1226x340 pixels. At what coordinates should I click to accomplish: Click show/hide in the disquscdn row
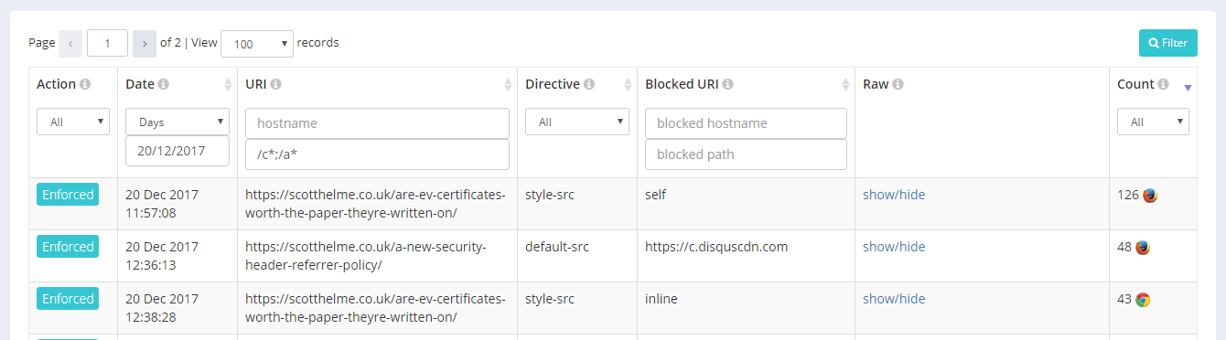pyautogui.click(x=894, y=247)
